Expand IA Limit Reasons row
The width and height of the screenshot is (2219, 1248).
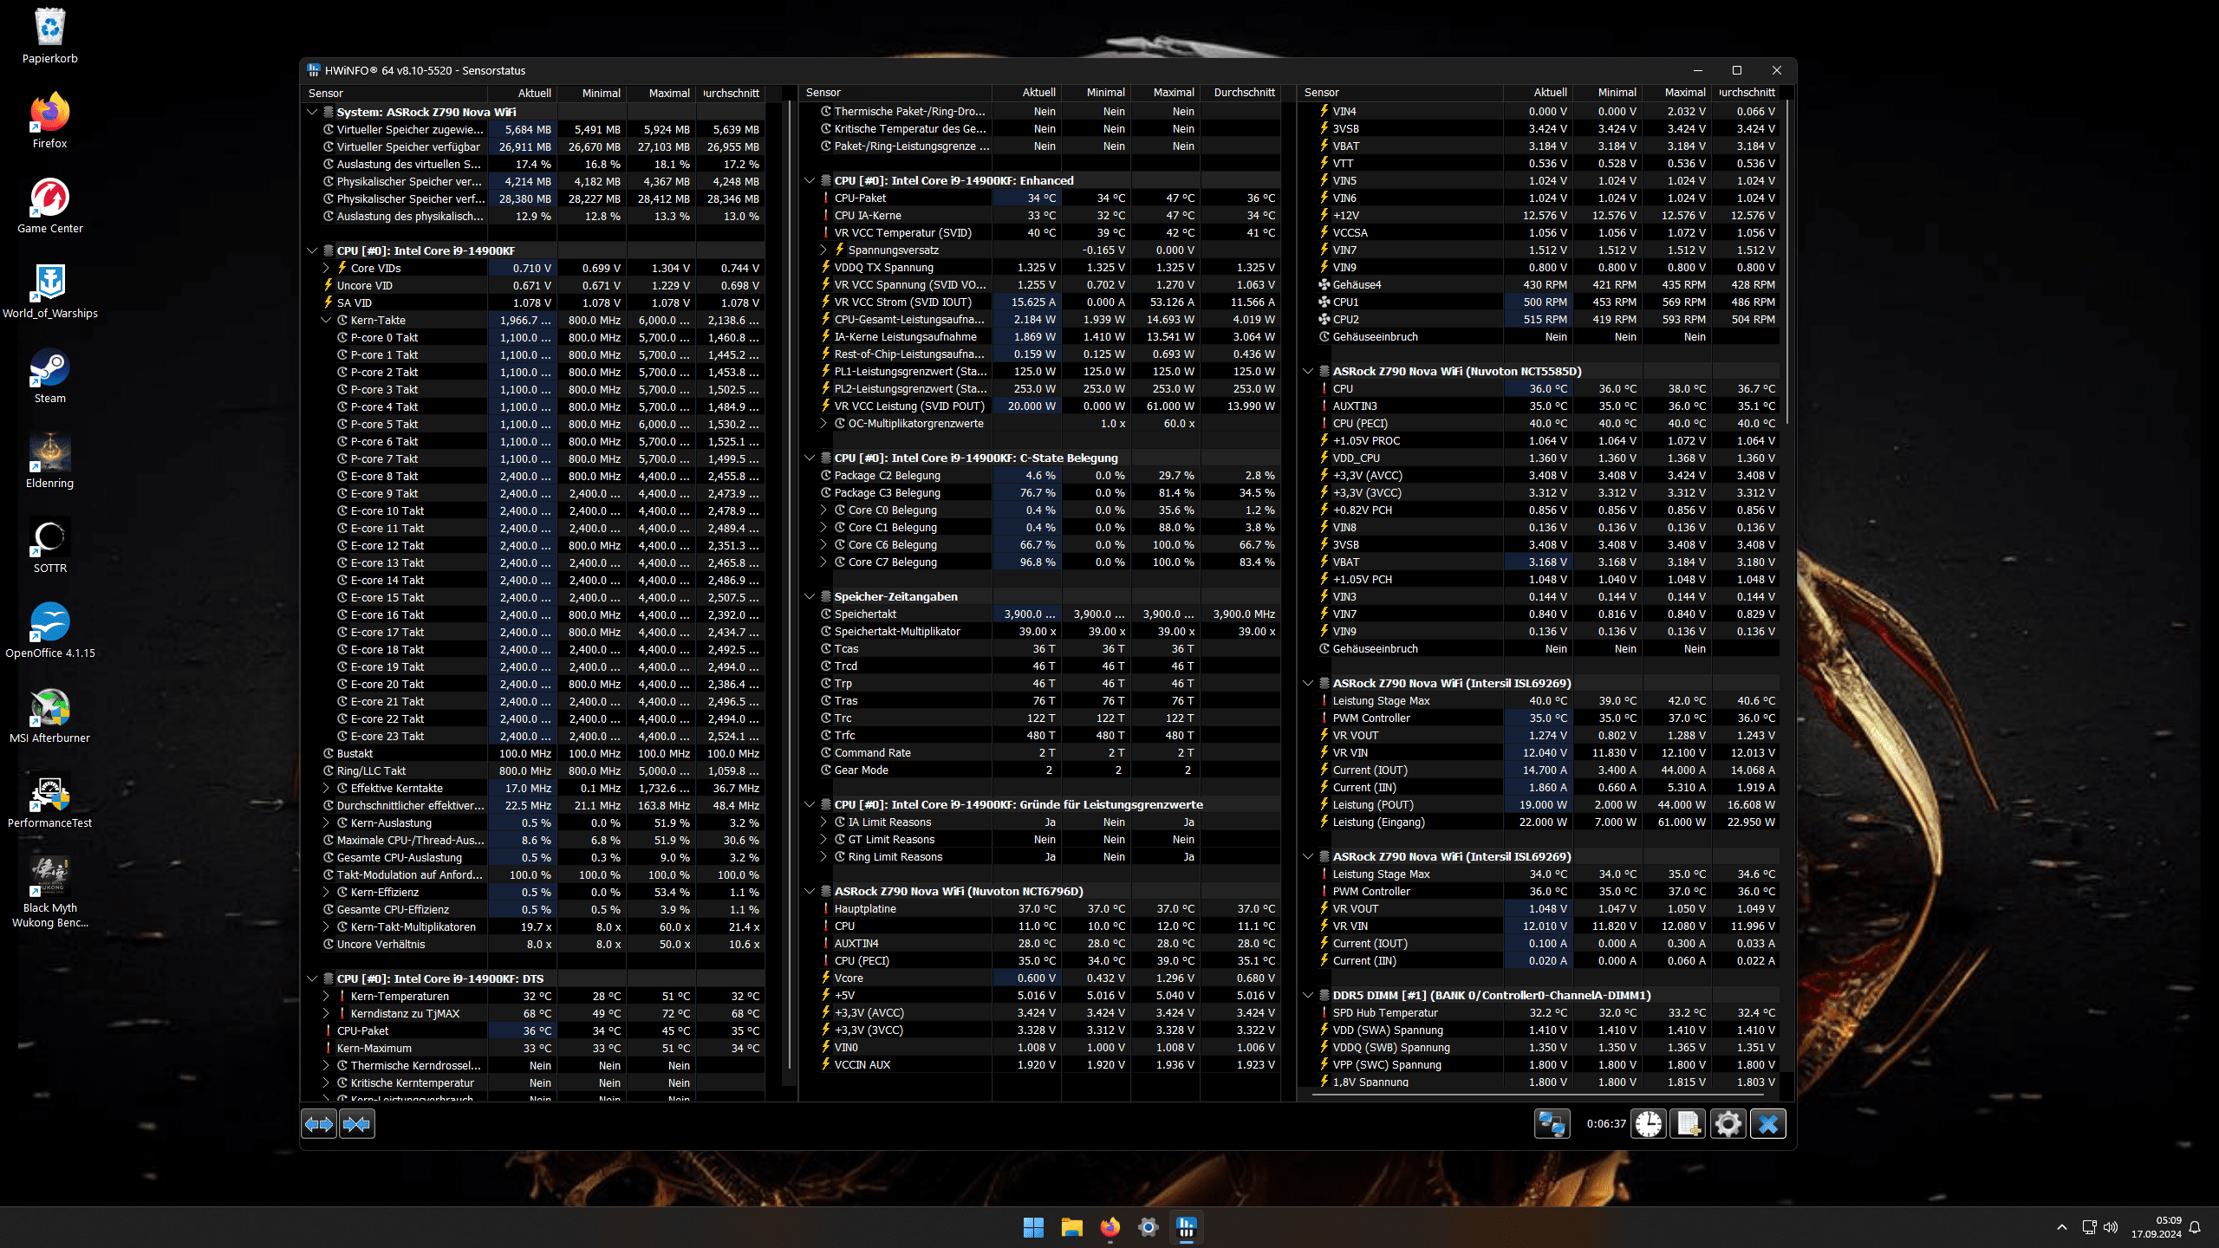[823, 822]
